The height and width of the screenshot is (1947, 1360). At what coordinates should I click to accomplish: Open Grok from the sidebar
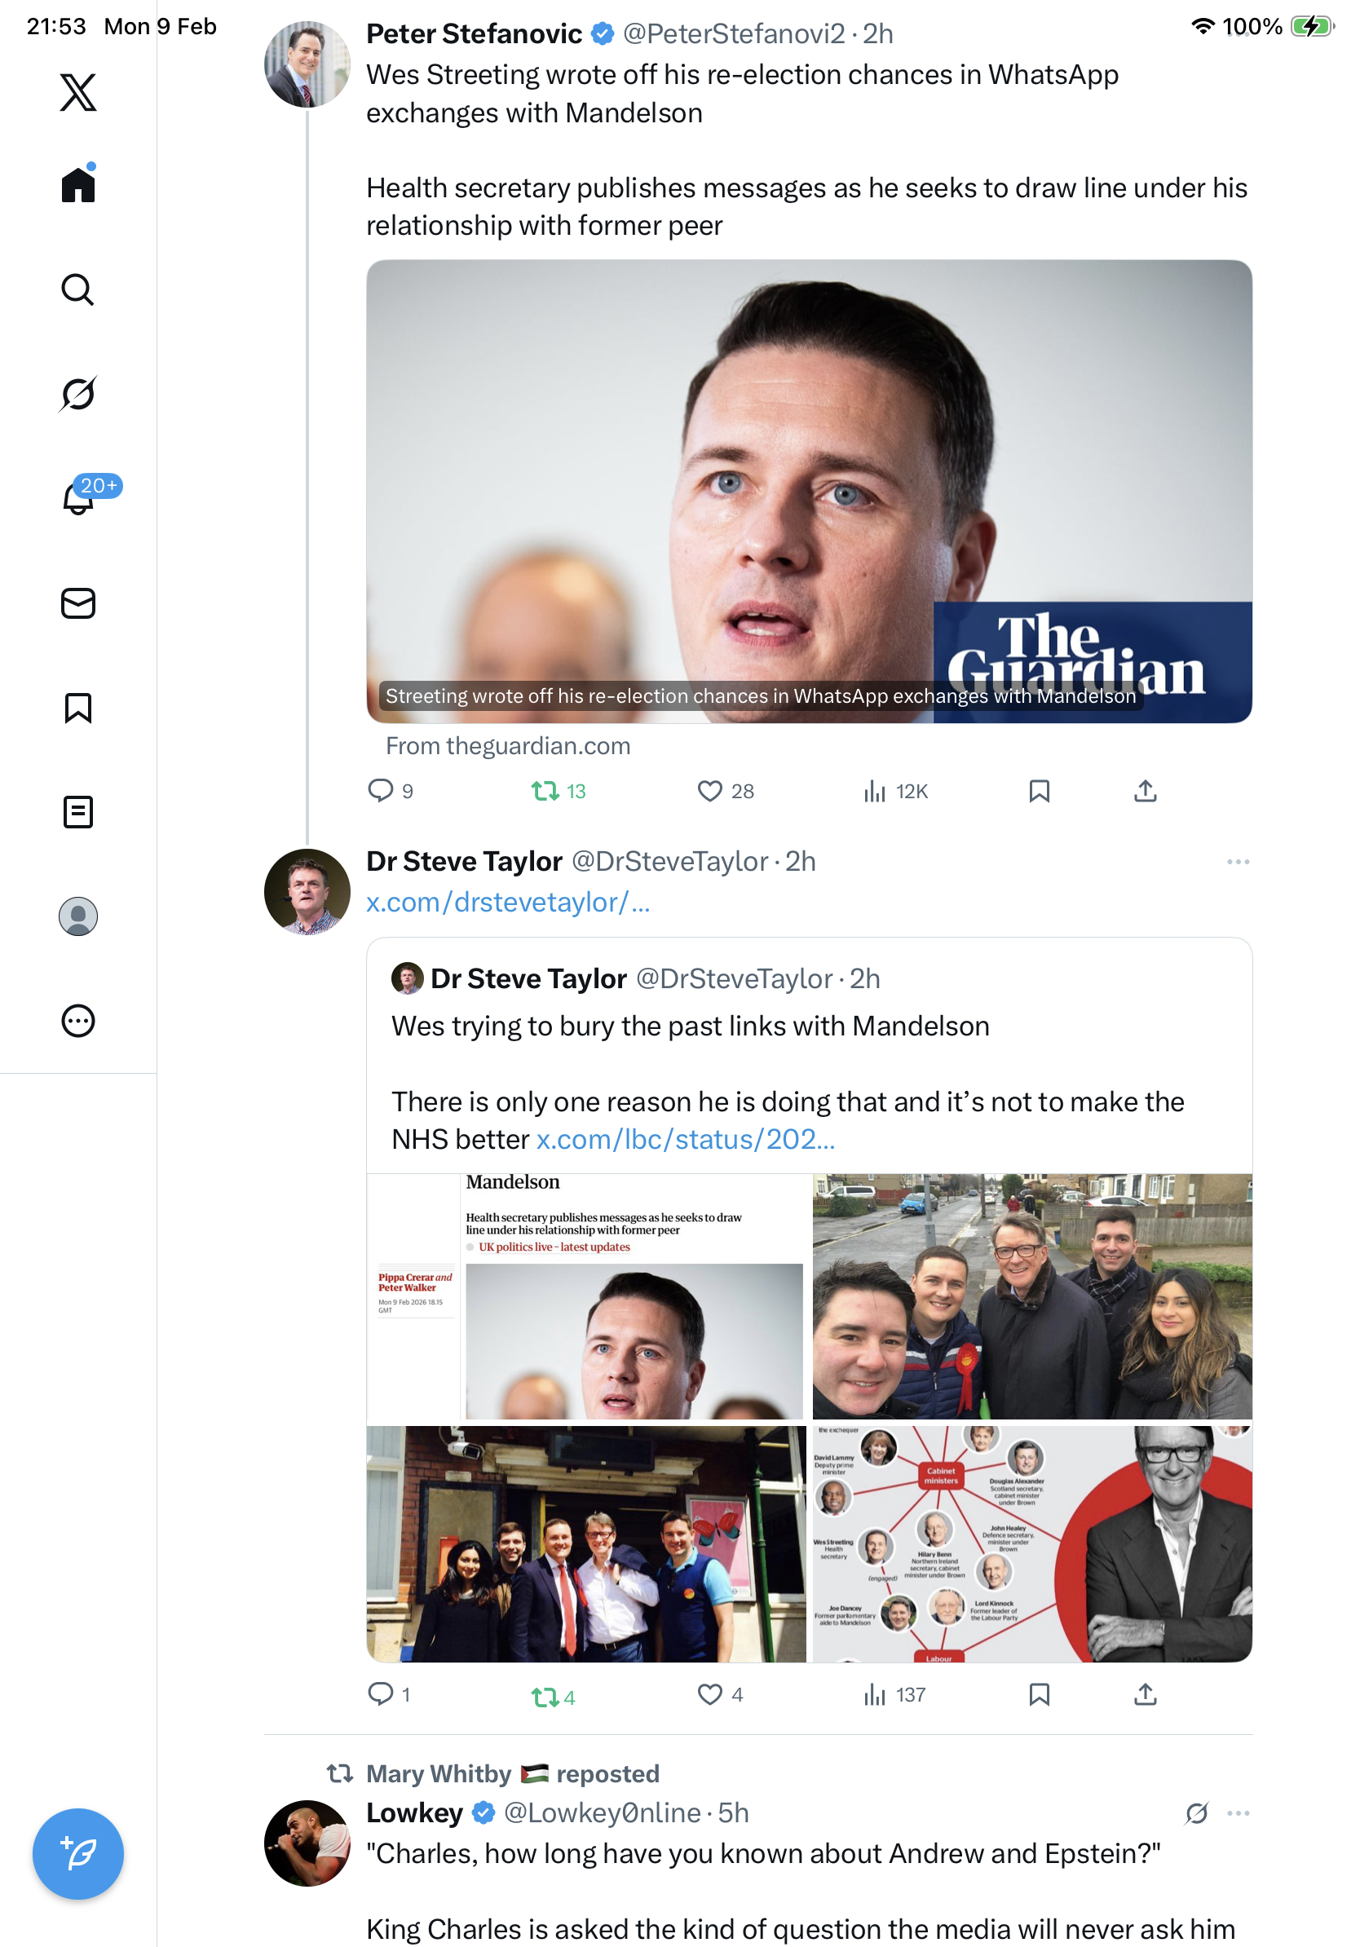[78, 395]
